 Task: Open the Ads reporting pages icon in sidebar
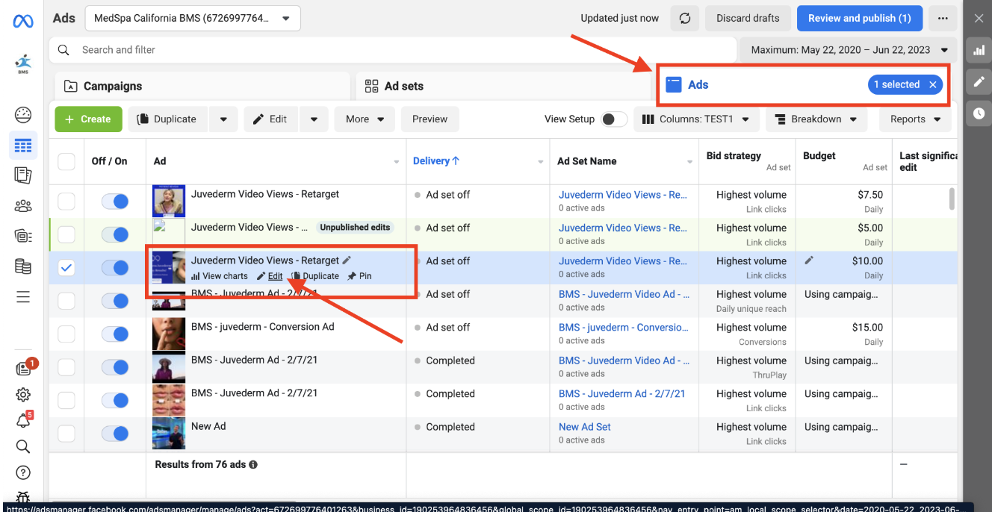23,175
